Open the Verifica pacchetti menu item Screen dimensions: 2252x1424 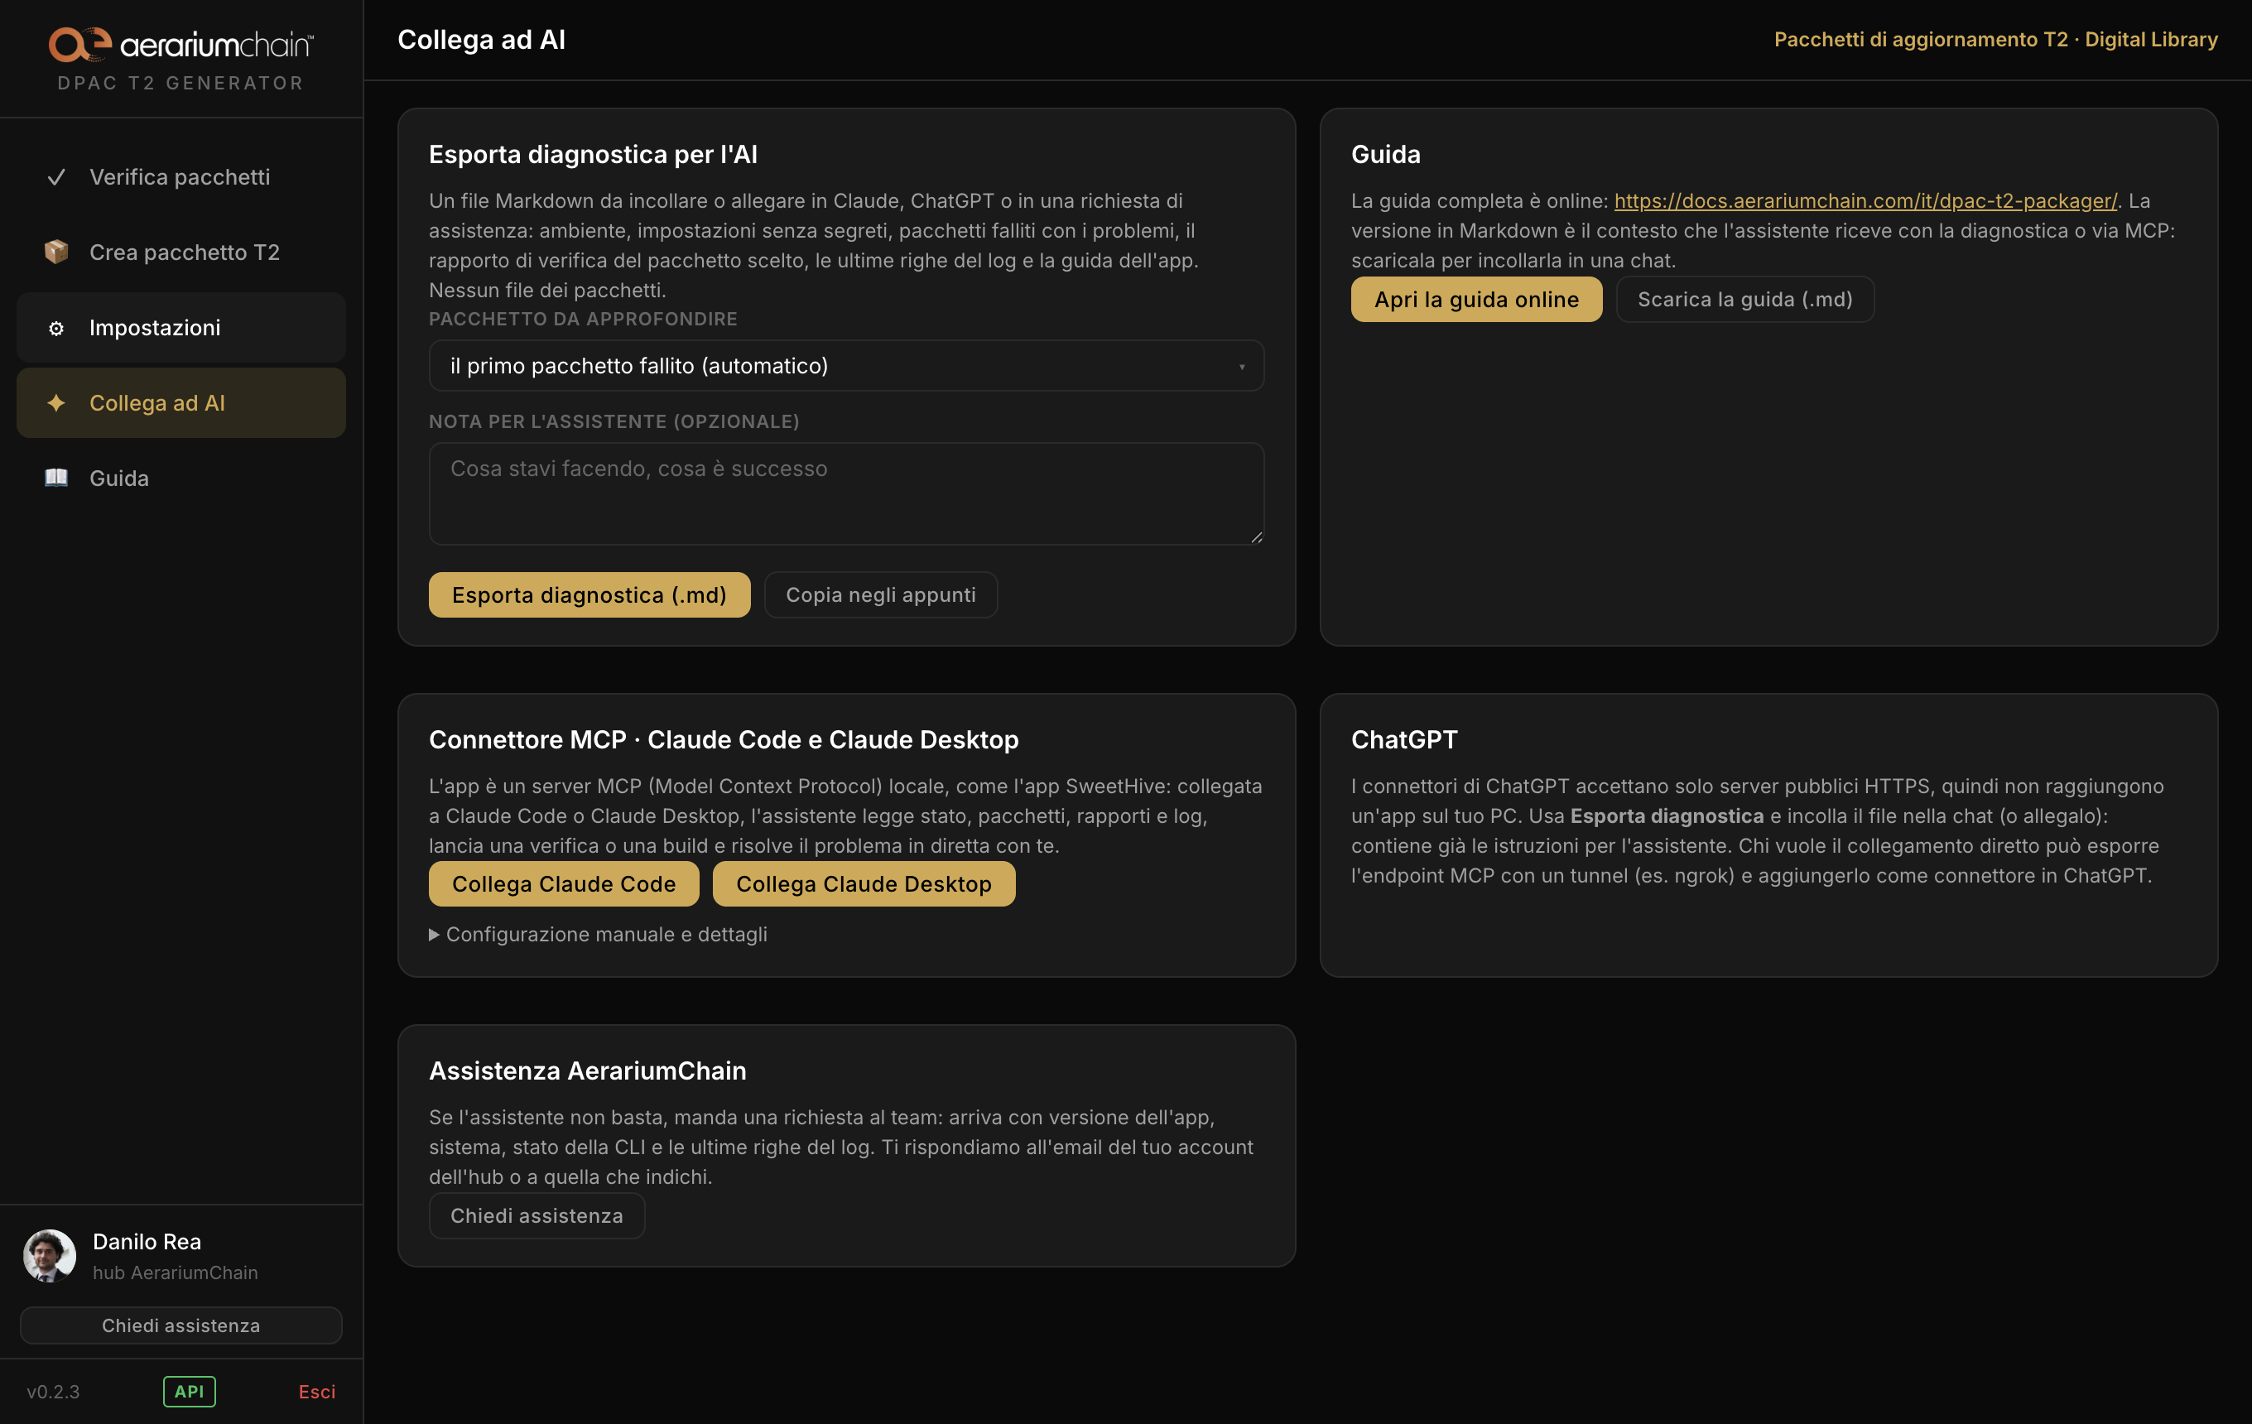[181, 176]
